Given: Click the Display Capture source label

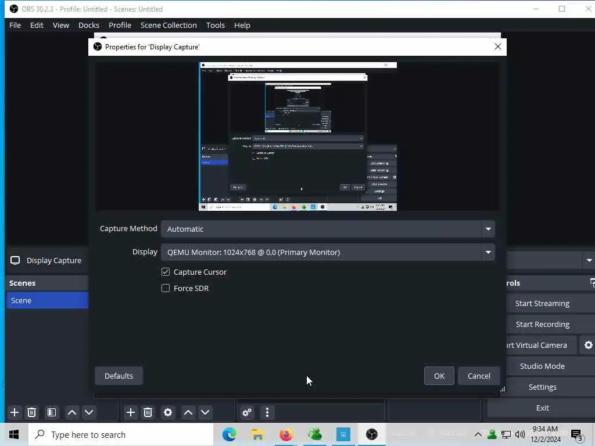Looking at the screenshot, I should point(54,260).
